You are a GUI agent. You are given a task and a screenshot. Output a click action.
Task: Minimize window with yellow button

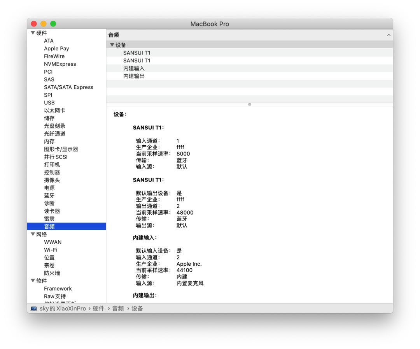point(44,24)
